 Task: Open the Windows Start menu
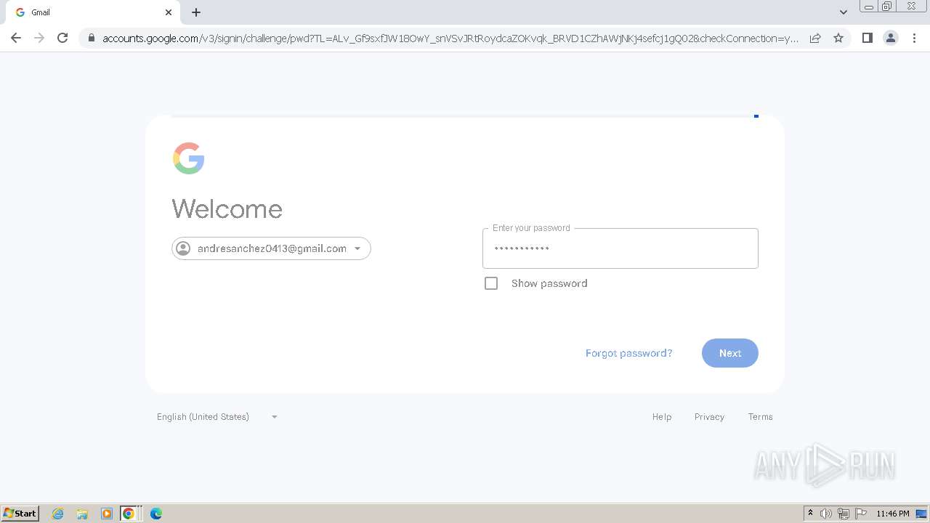20,514
